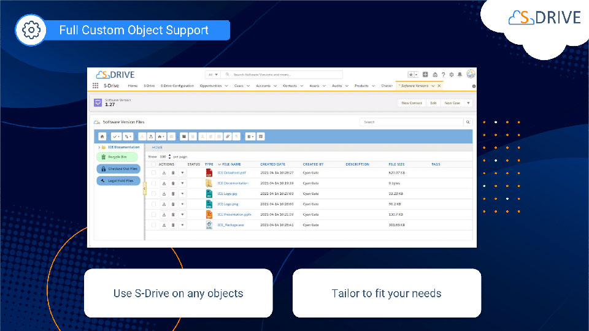The image size is (589, 331).
Task: Click the user profile avatar
Action: point(471,74)
